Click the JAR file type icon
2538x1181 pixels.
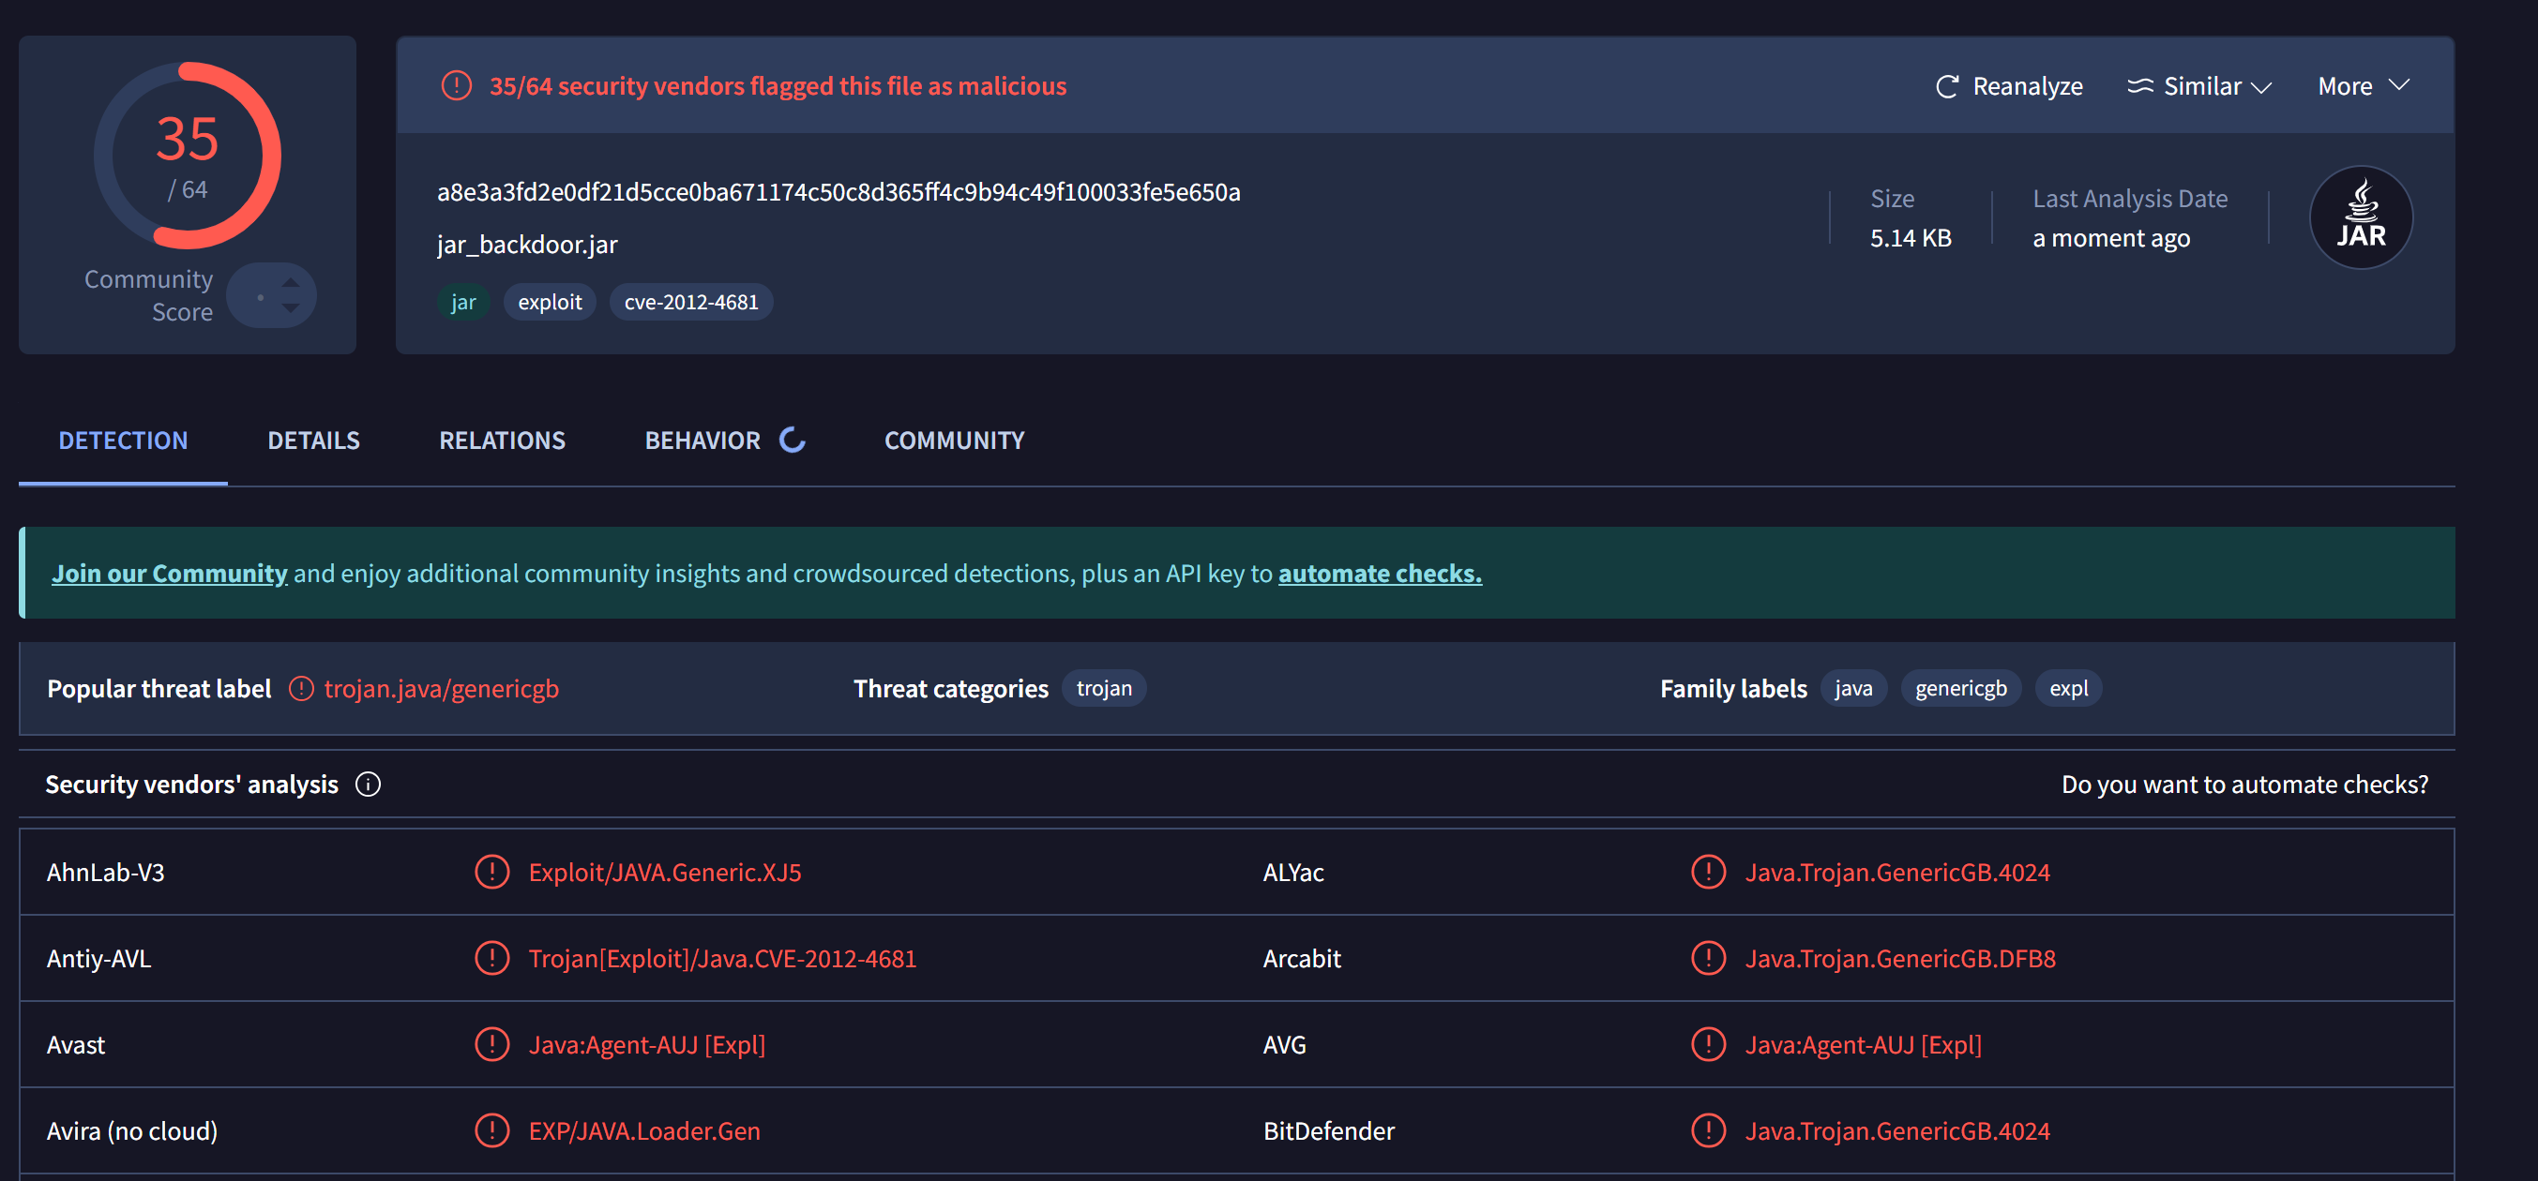[2360, 217]
